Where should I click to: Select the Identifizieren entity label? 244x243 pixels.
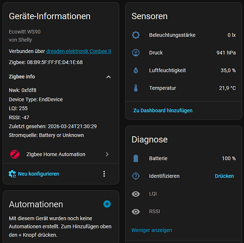click(164, 176)
